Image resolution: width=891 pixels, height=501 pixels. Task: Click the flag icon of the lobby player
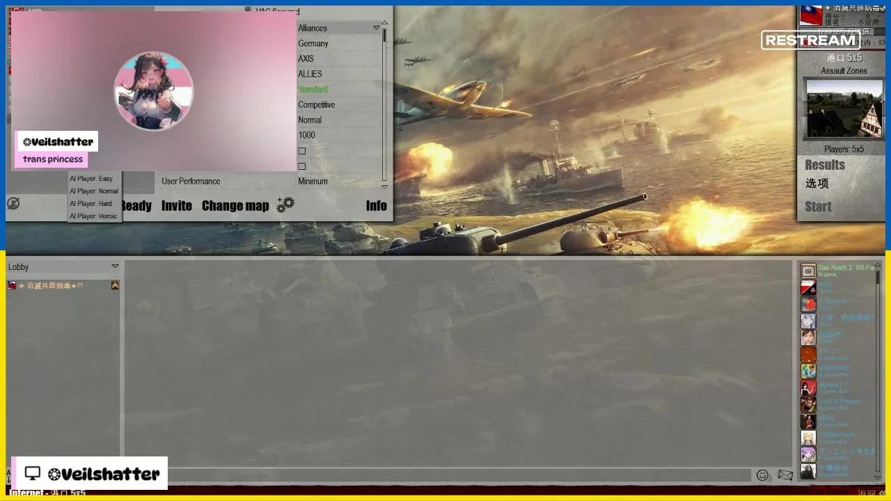(12, 285)
